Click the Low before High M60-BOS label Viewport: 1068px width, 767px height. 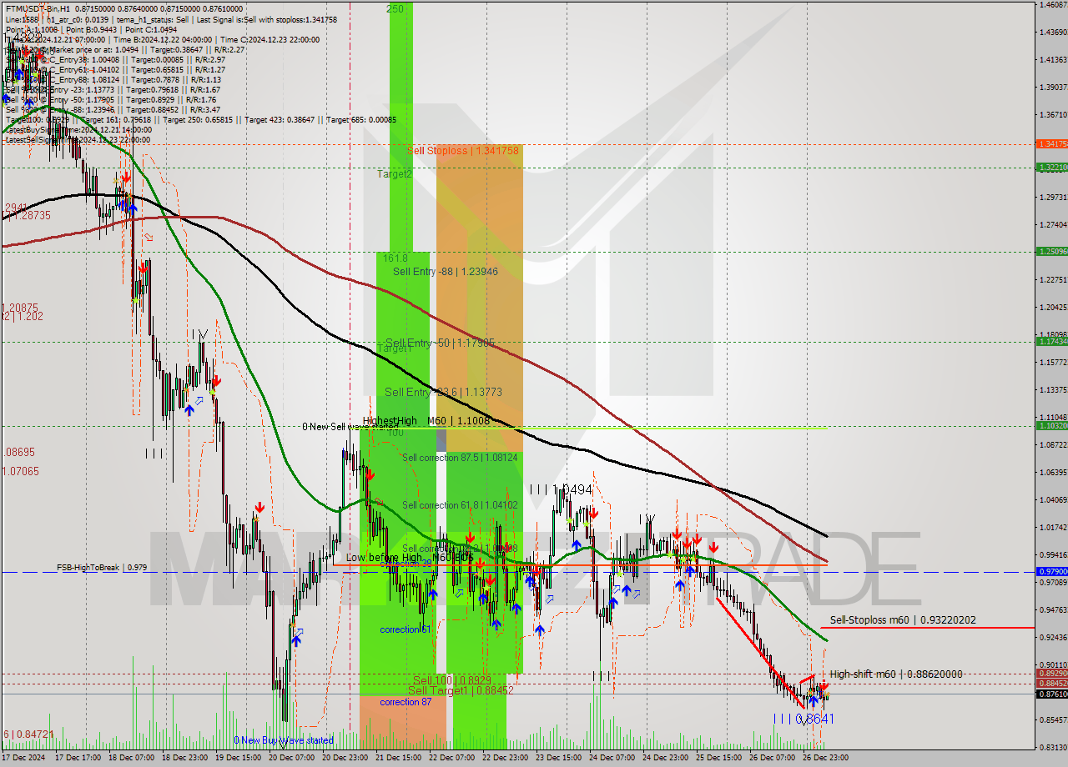(x=410, y=557)
